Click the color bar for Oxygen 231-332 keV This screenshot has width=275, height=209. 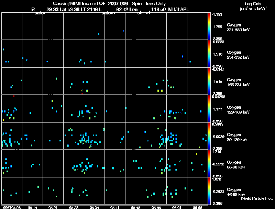tap(209, 54)
